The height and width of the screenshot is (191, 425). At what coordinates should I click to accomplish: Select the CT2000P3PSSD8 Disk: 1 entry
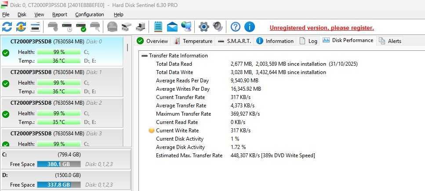click(62, 82)
